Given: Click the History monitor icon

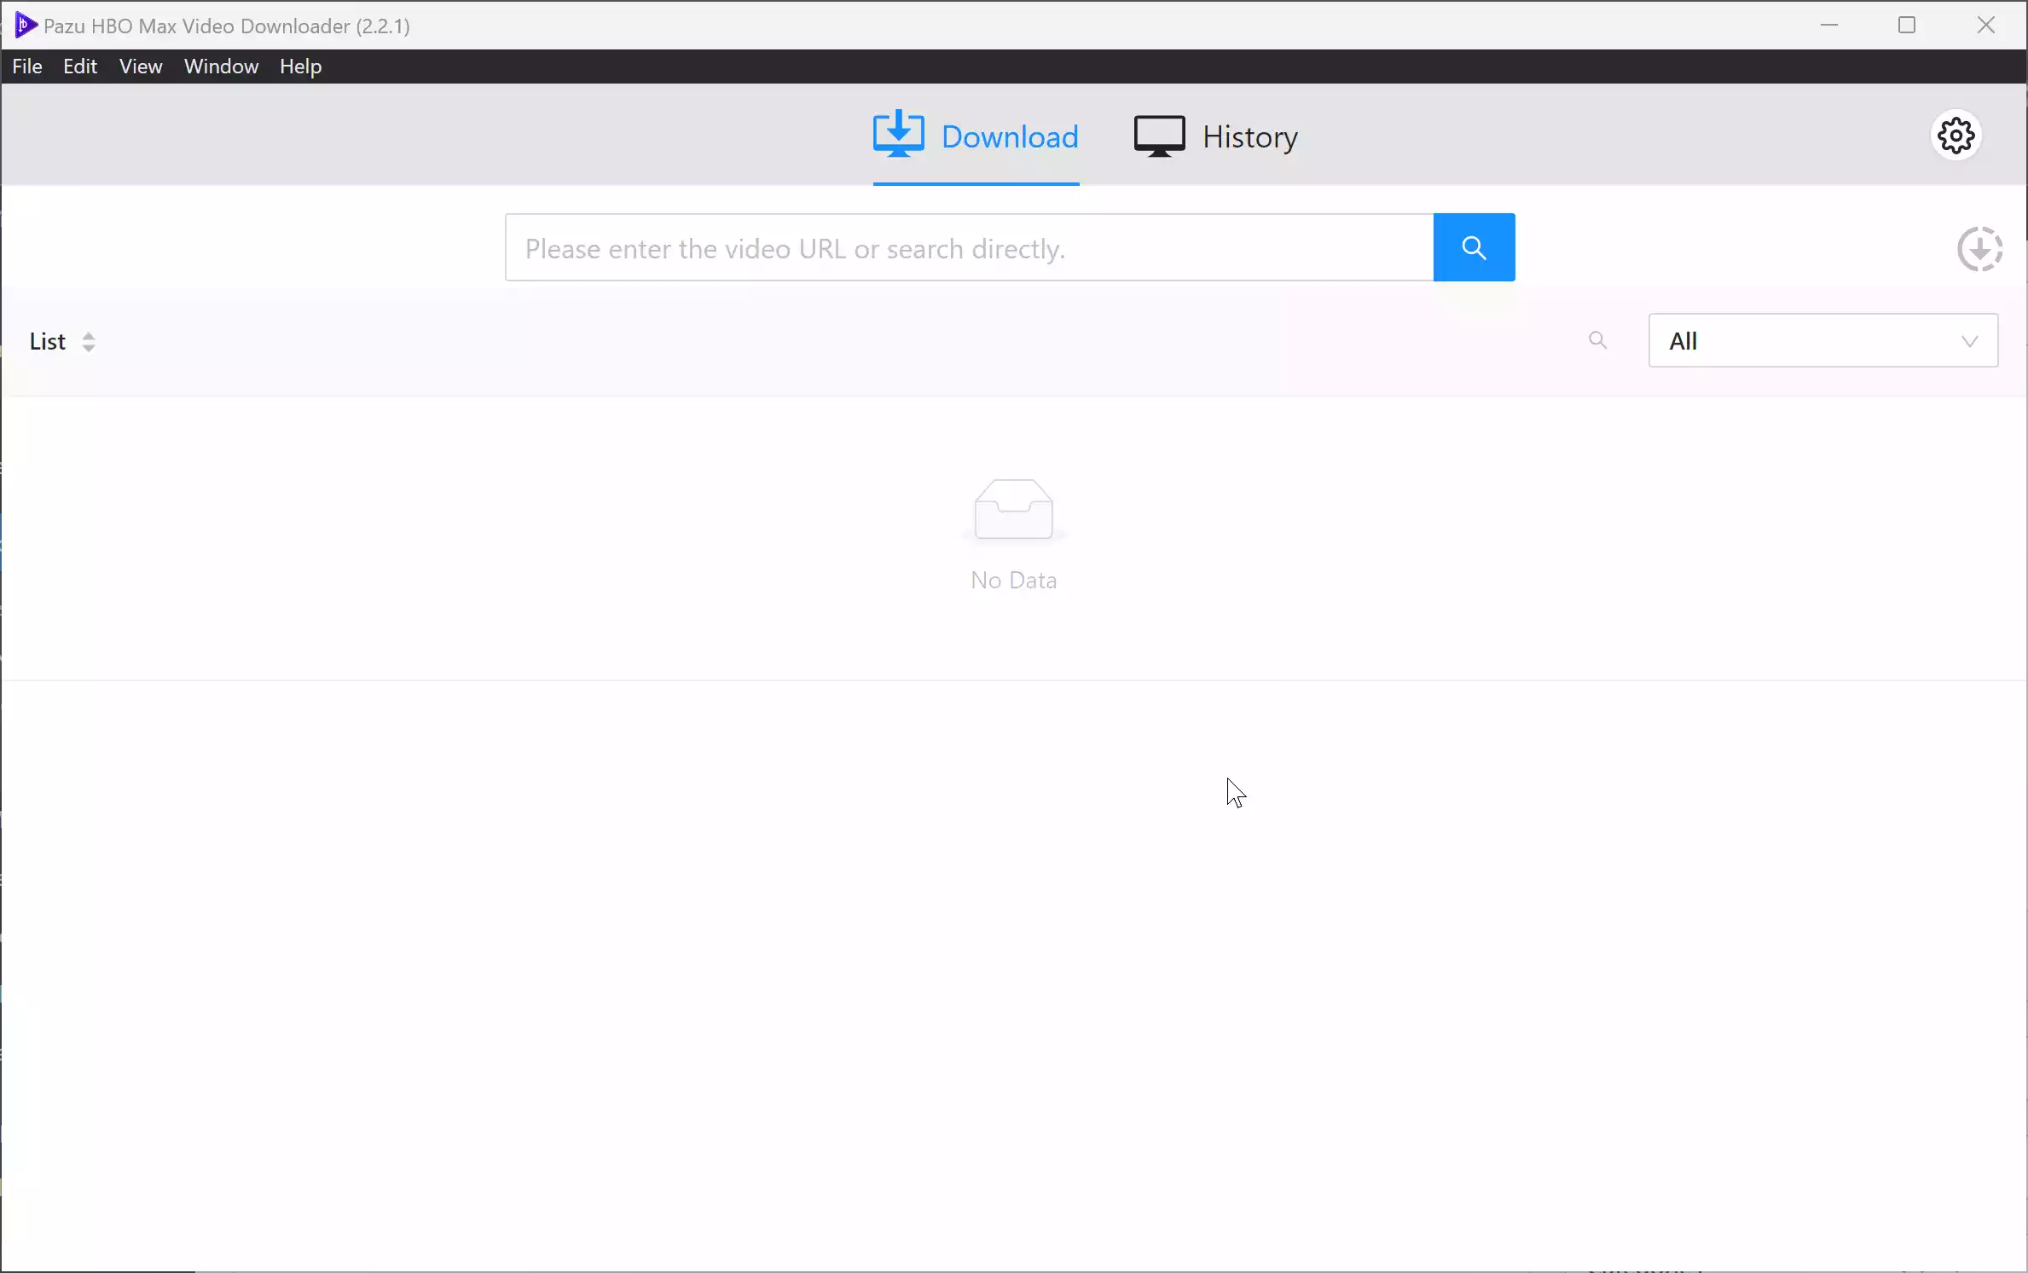Looking at the screenshot, I should 1159,136.
